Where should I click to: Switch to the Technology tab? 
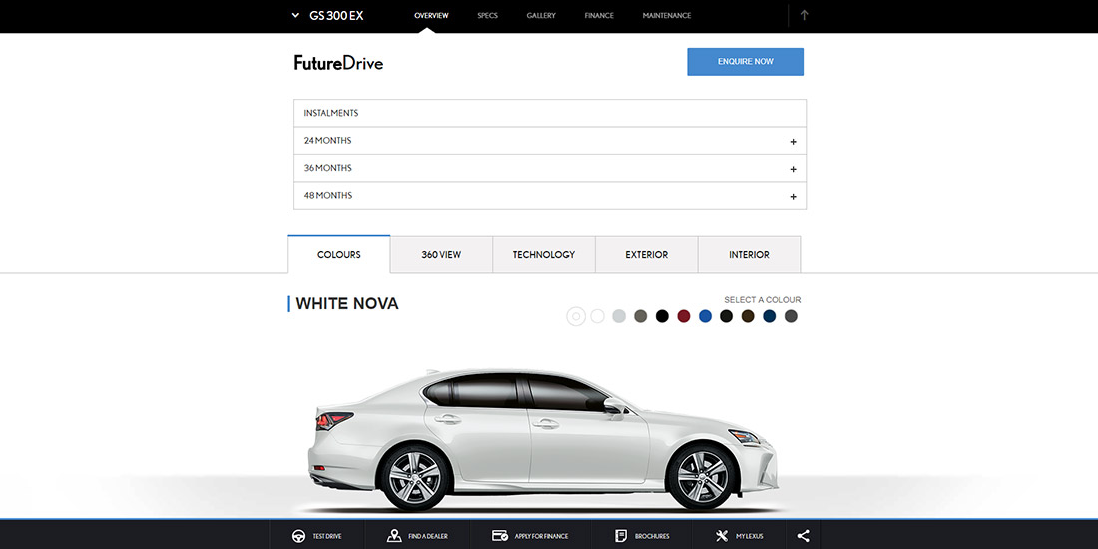click(543, 255)
